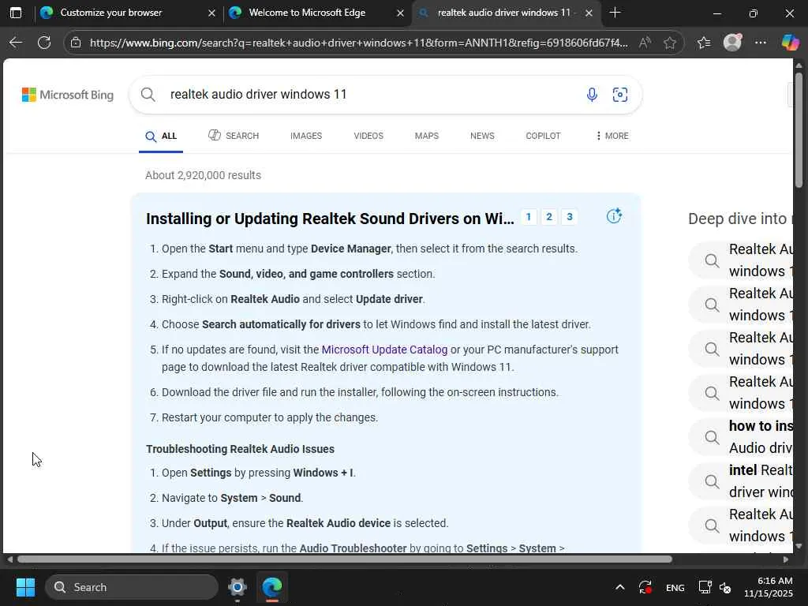Open the tab actions menu icon
This screenshot has height=606, width=808.
point(16,13)
